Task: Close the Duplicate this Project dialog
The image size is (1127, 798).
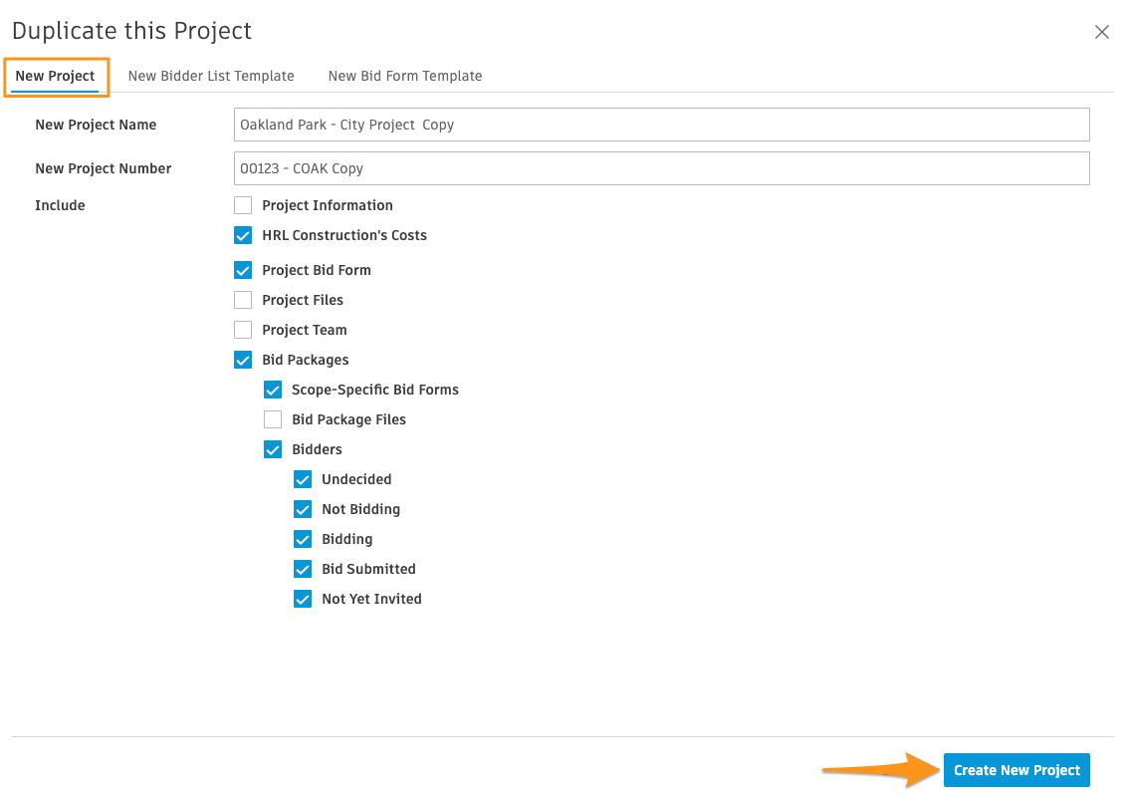Action: coord(1101,32)
